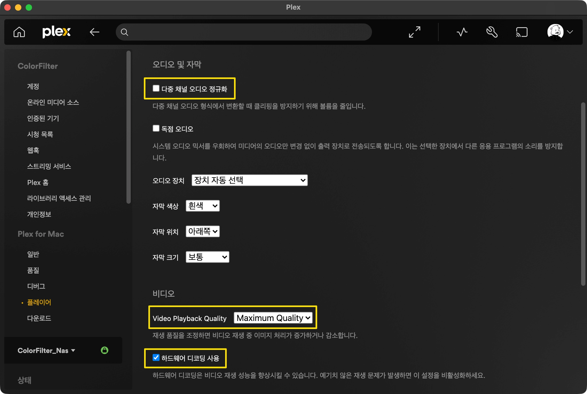The image size is (587, 394).
Task: Open 다운로드 settings in the sidebar
Action: point(39,318)
